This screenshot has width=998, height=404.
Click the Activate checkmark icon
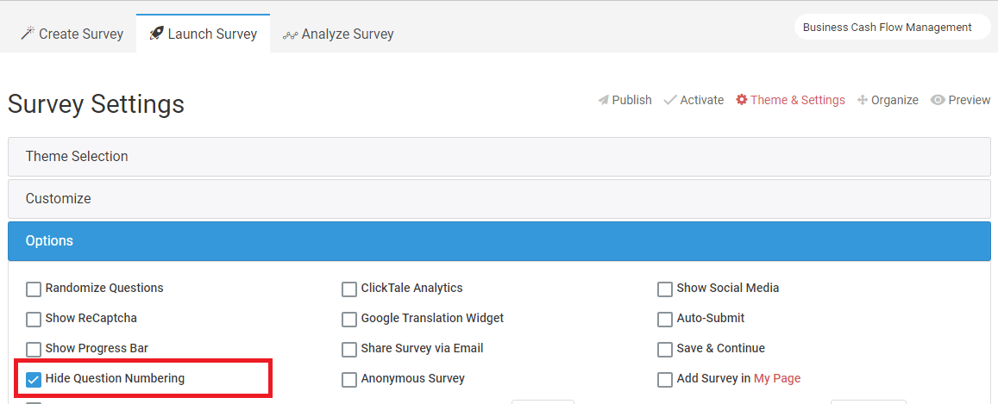click(669, 101)
